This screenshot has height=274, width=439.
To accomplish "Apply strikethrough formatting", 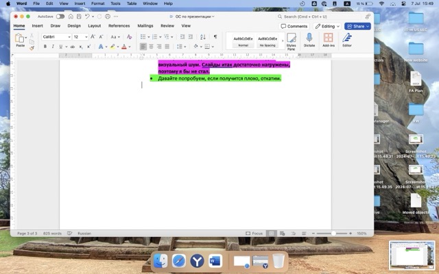I will click(x=71, y=47).
